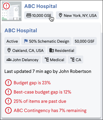Click the alert icon for Budget gap

pos(8,83)
